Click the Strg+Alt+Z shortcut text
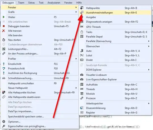 (x=131, y=98)
